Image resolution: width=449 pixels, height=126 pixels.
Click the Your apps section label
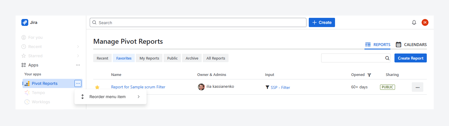coord(33,74)
